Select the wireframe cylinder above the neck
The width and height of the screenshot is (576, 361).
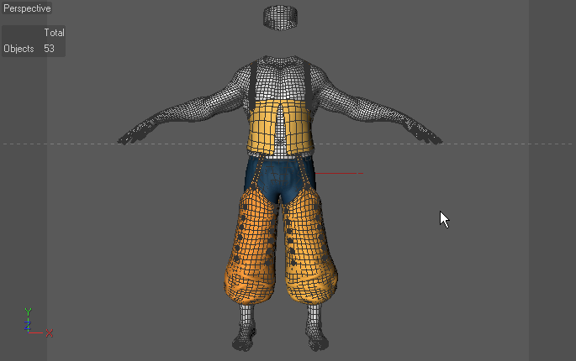[x=280, y=18]
